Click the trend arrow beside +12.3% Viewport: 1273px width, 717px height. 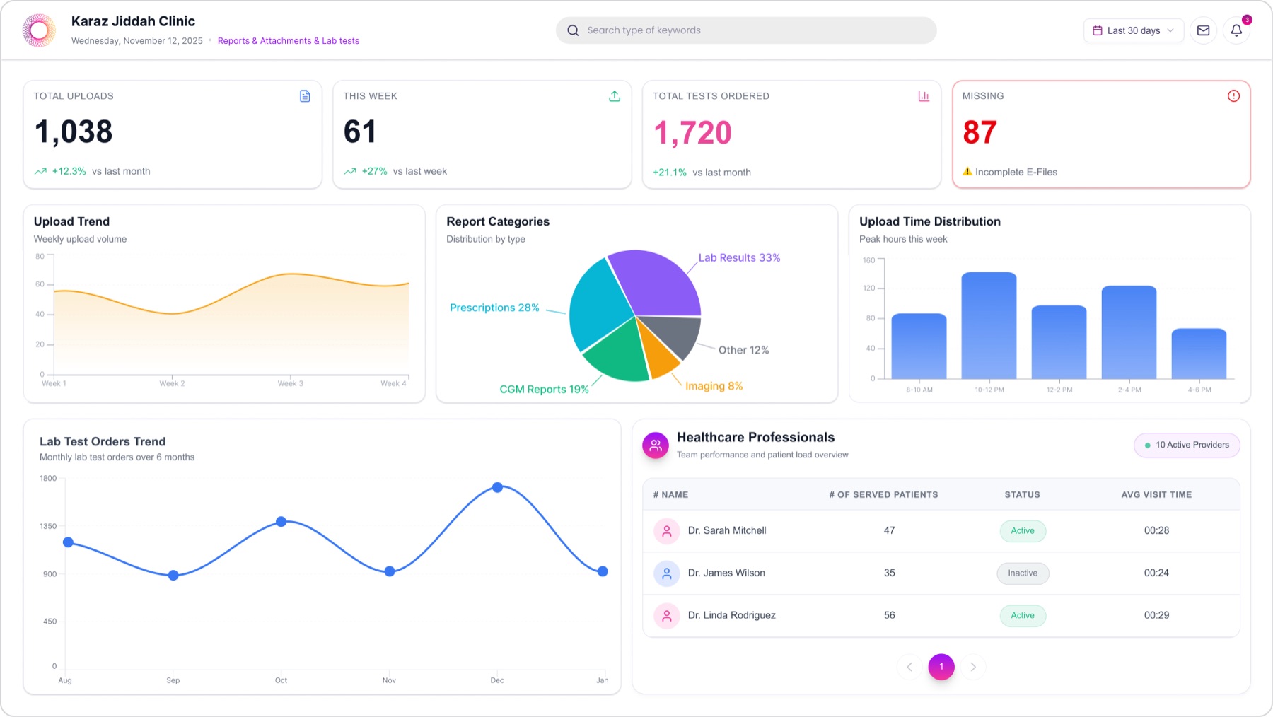pos(40,171)
